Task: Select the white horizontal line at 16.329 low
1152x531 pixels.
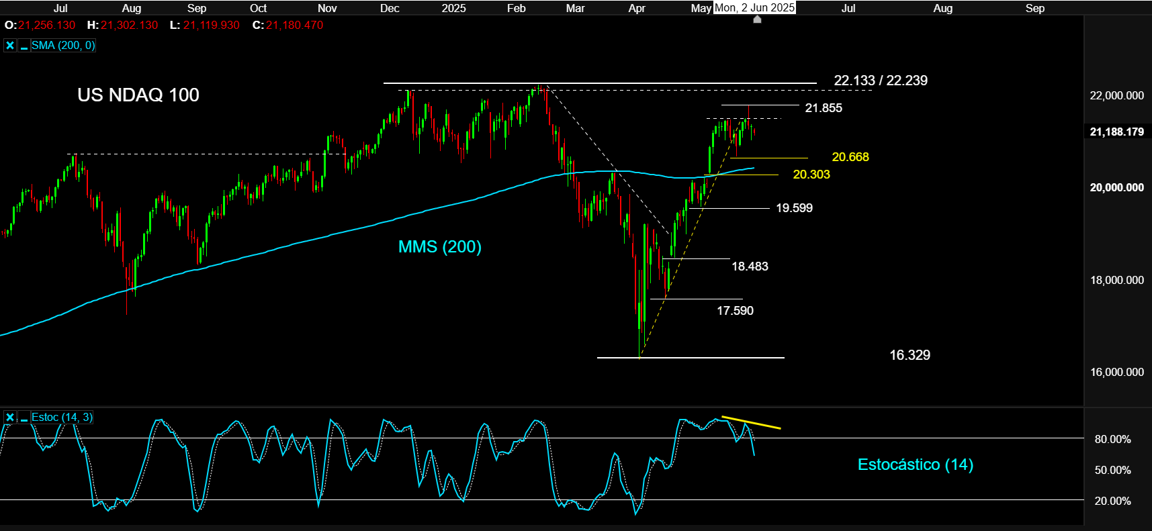Action: point(691,358)
